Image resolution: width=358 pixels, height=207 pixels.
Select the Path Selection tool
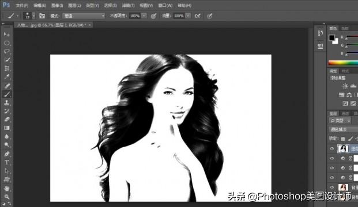coord(6,171)
